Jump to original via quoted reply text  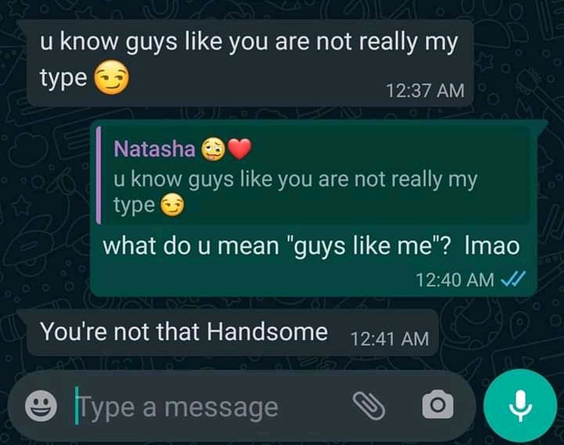[295, 192]
